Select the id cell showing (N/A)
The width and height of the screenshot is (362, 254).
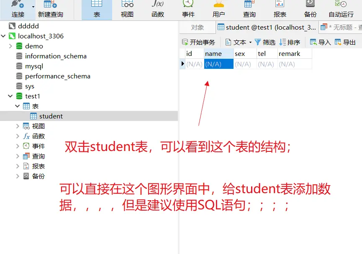[194, 64]
